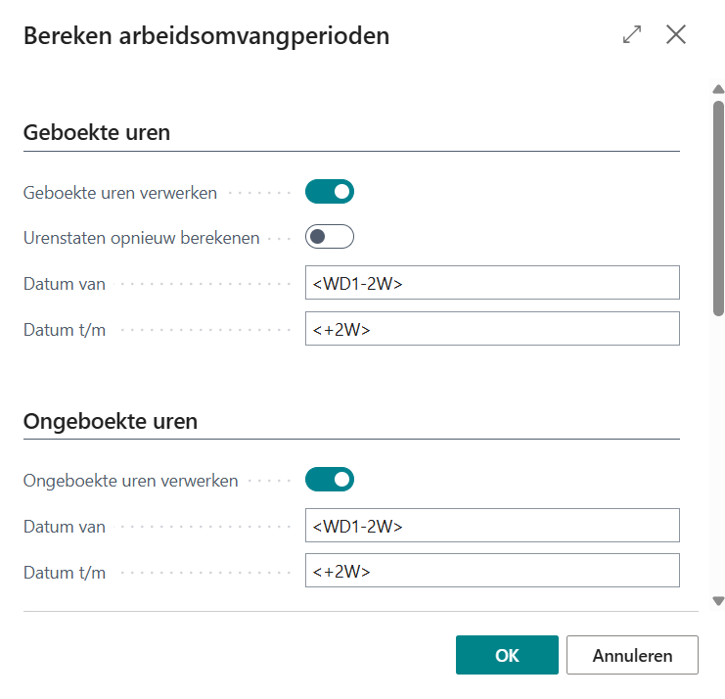This screenshot has width=725, height=699.
Task: Expand the dialog to full screen
Action: (632, 35)
